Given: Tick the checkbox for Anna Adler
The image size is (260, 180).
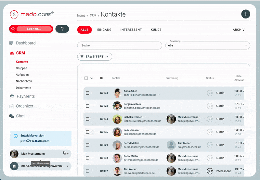Looking at the screenshot, I should pos(87,93).
